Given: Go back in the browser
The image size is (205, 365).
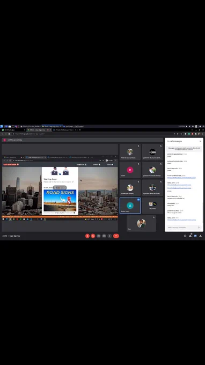Looking at the screenshot, I should click(2, 134).
